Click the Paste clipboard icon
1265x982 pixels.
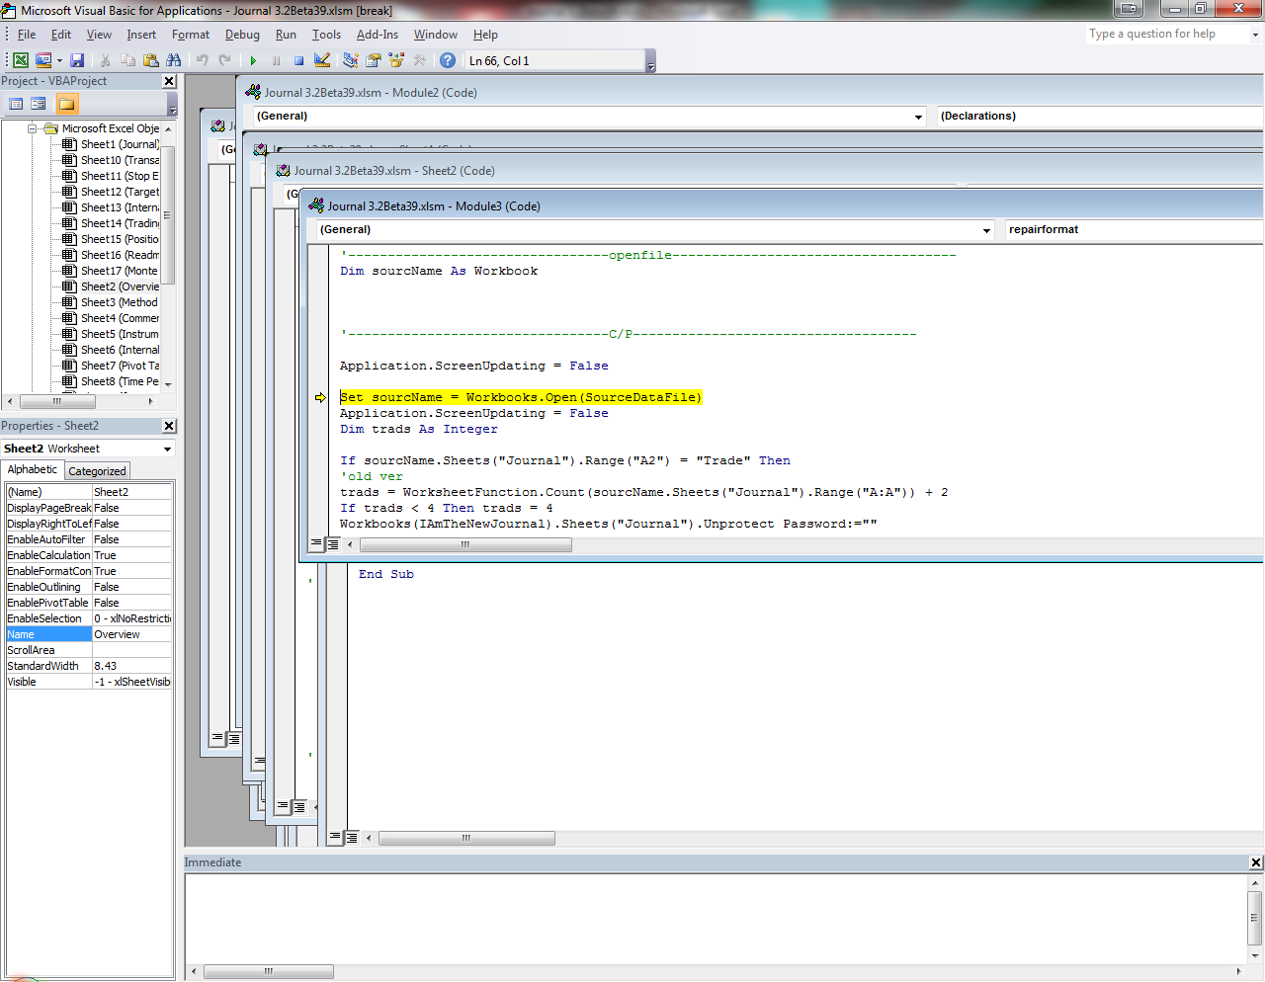click(150, 60)
